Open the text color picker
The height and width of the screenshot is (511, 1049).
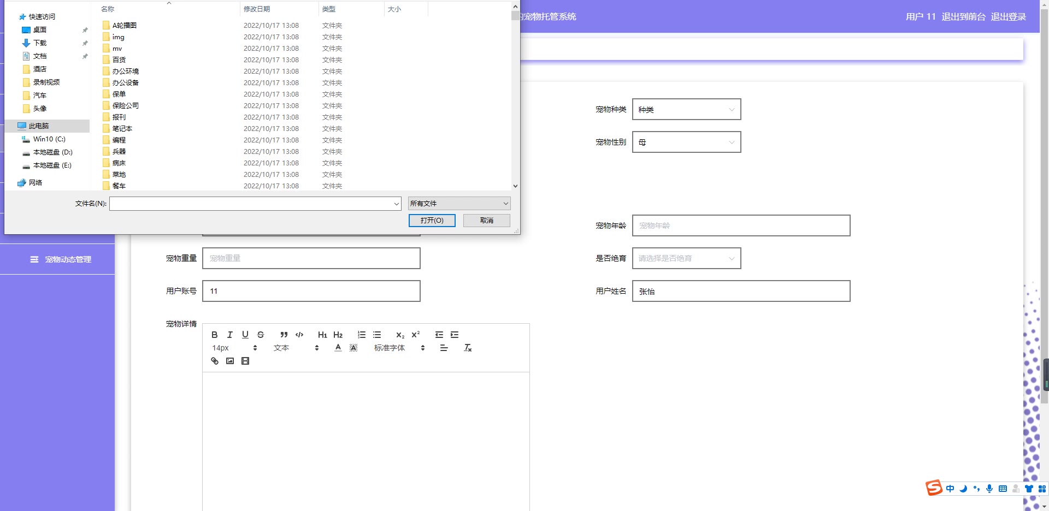click(338, 348)
